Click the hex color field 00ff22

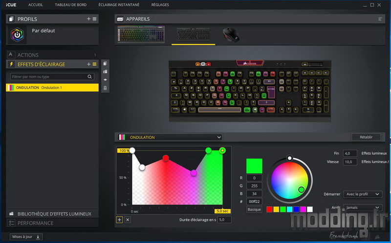(254, 202)
